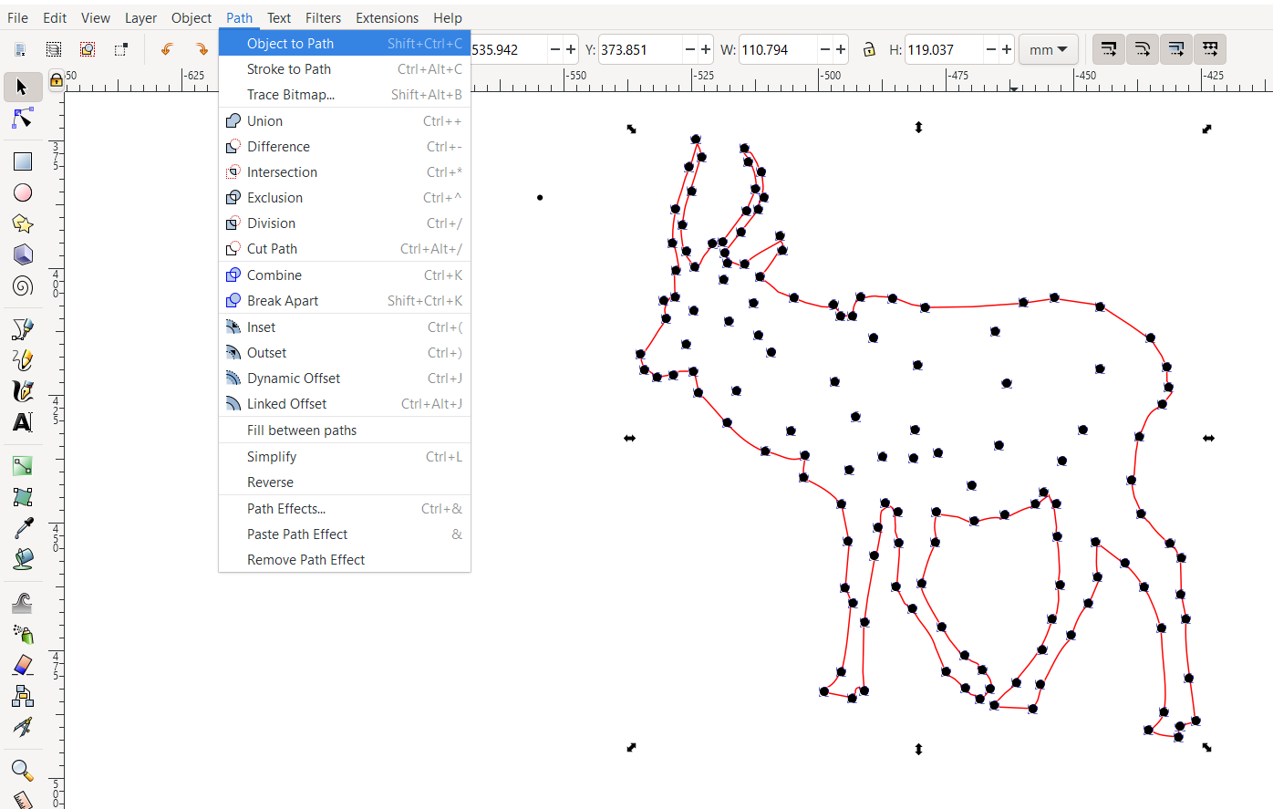This screenshot has width=1273, height=809.
Task: Click the H height input field
Action: (945, 49)
